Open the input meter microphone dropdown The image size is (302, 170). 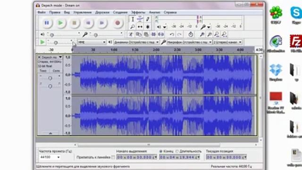tap(209, 27)
